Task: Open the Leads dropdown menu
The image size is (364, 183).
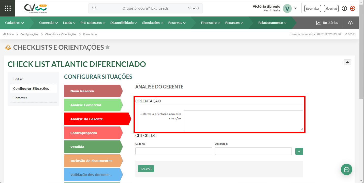Action: [x=69, y=23]
